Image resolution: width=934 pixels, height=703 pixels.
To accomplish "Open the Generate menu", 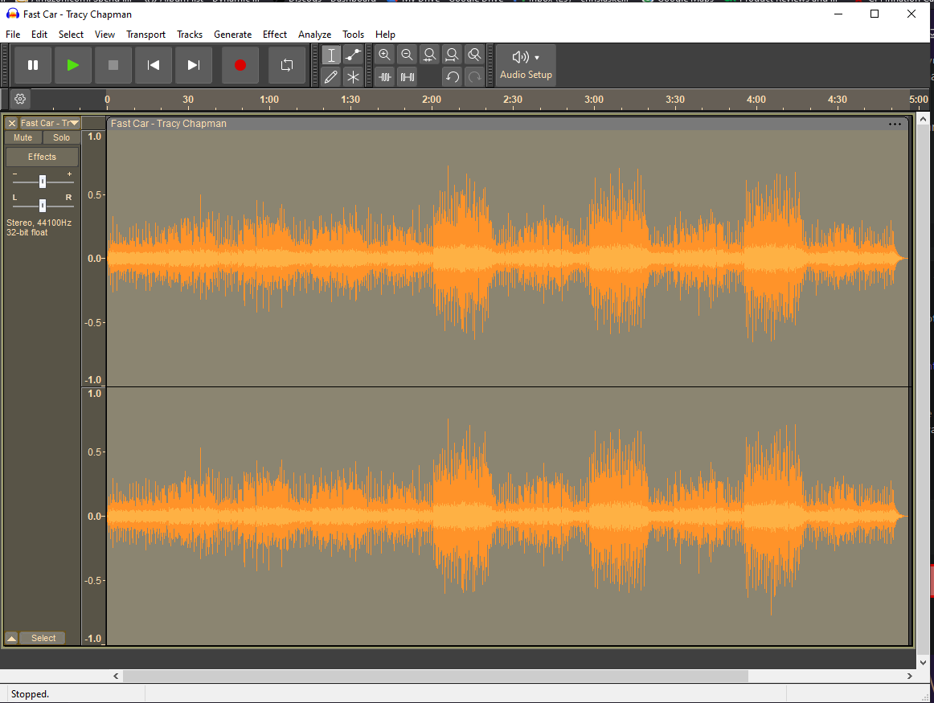I will 233,35.
